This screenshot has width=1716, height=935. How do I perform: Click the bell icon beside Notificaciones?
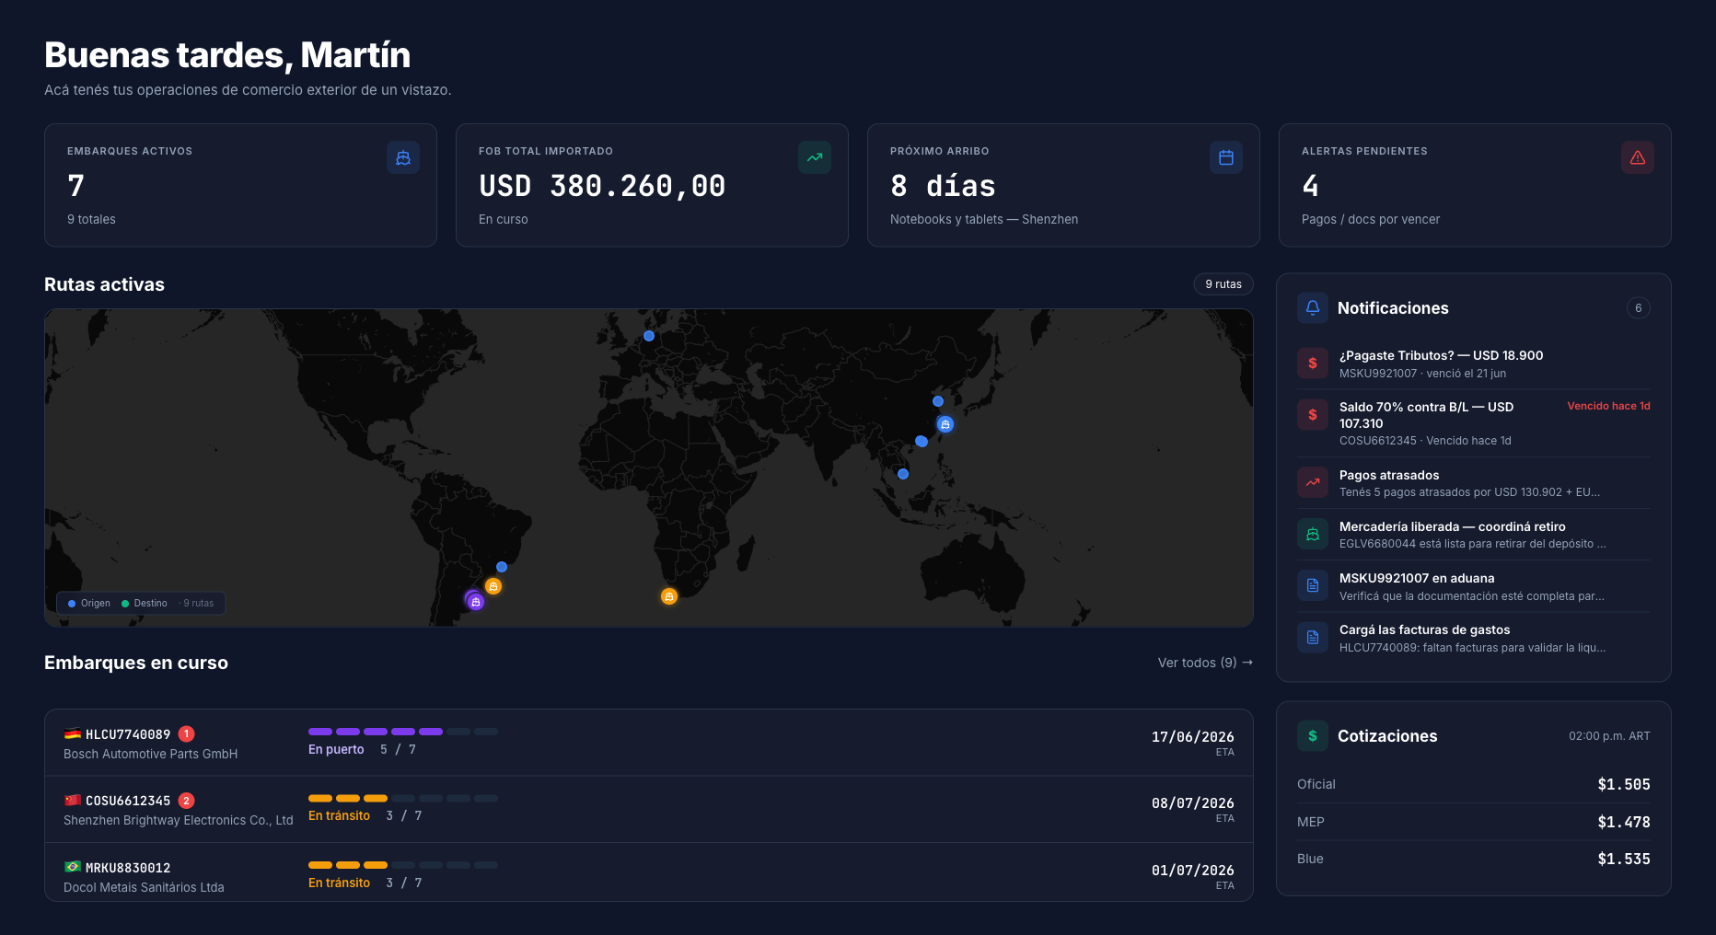point(1313,307)
